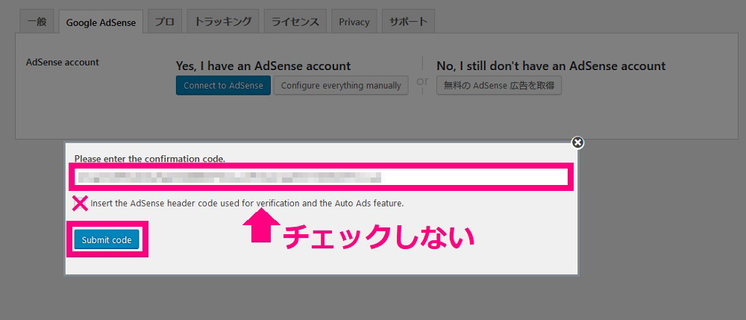Switch to the Privacy tab
Image resolution: width=746 pixels, height=320 pixels.
354,22
